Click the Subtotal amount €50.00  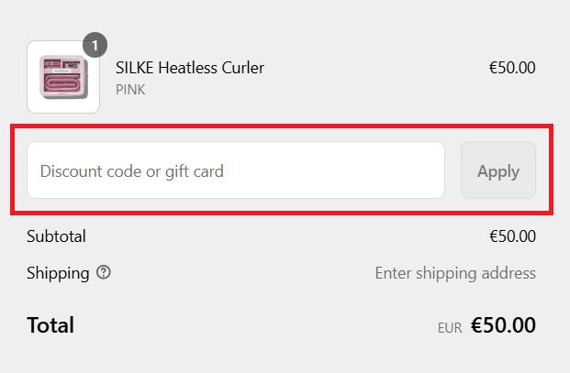click(512, 236)
